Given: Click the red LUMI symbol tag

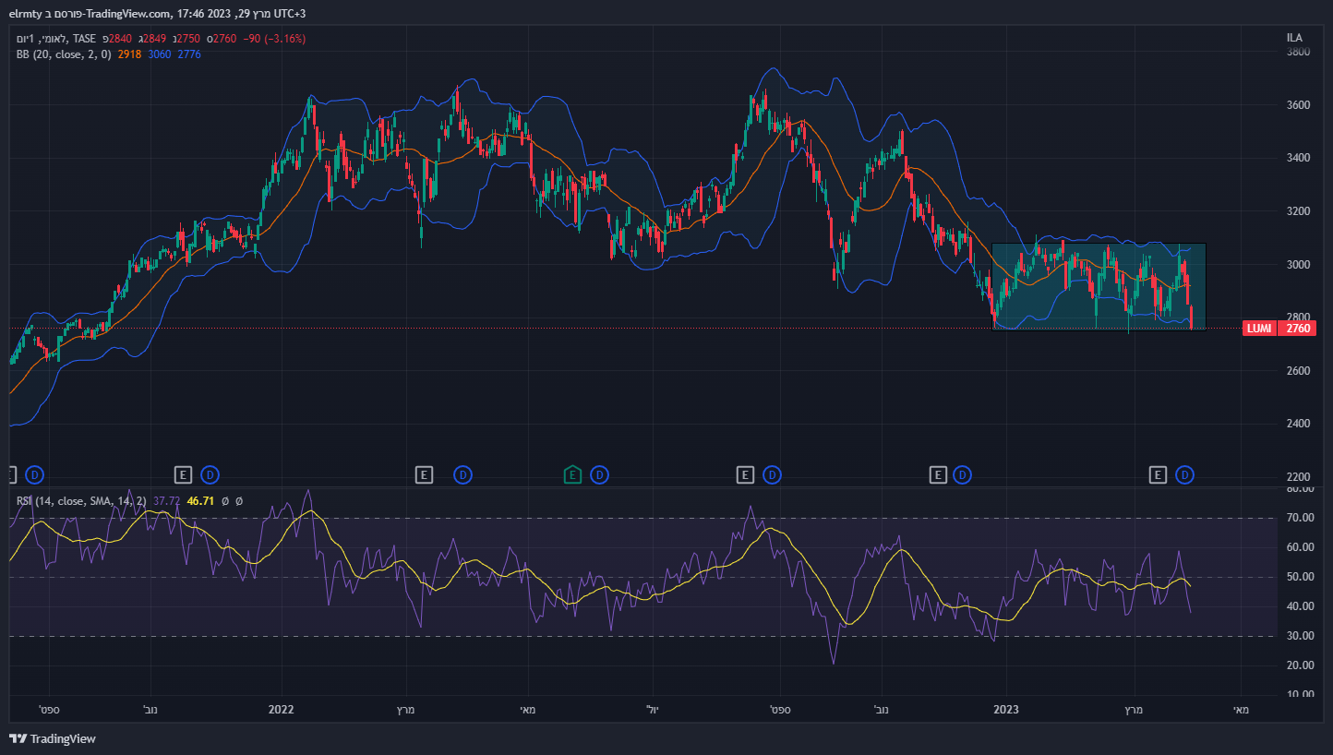Looking at the screenshot, I should point(1260,328).
